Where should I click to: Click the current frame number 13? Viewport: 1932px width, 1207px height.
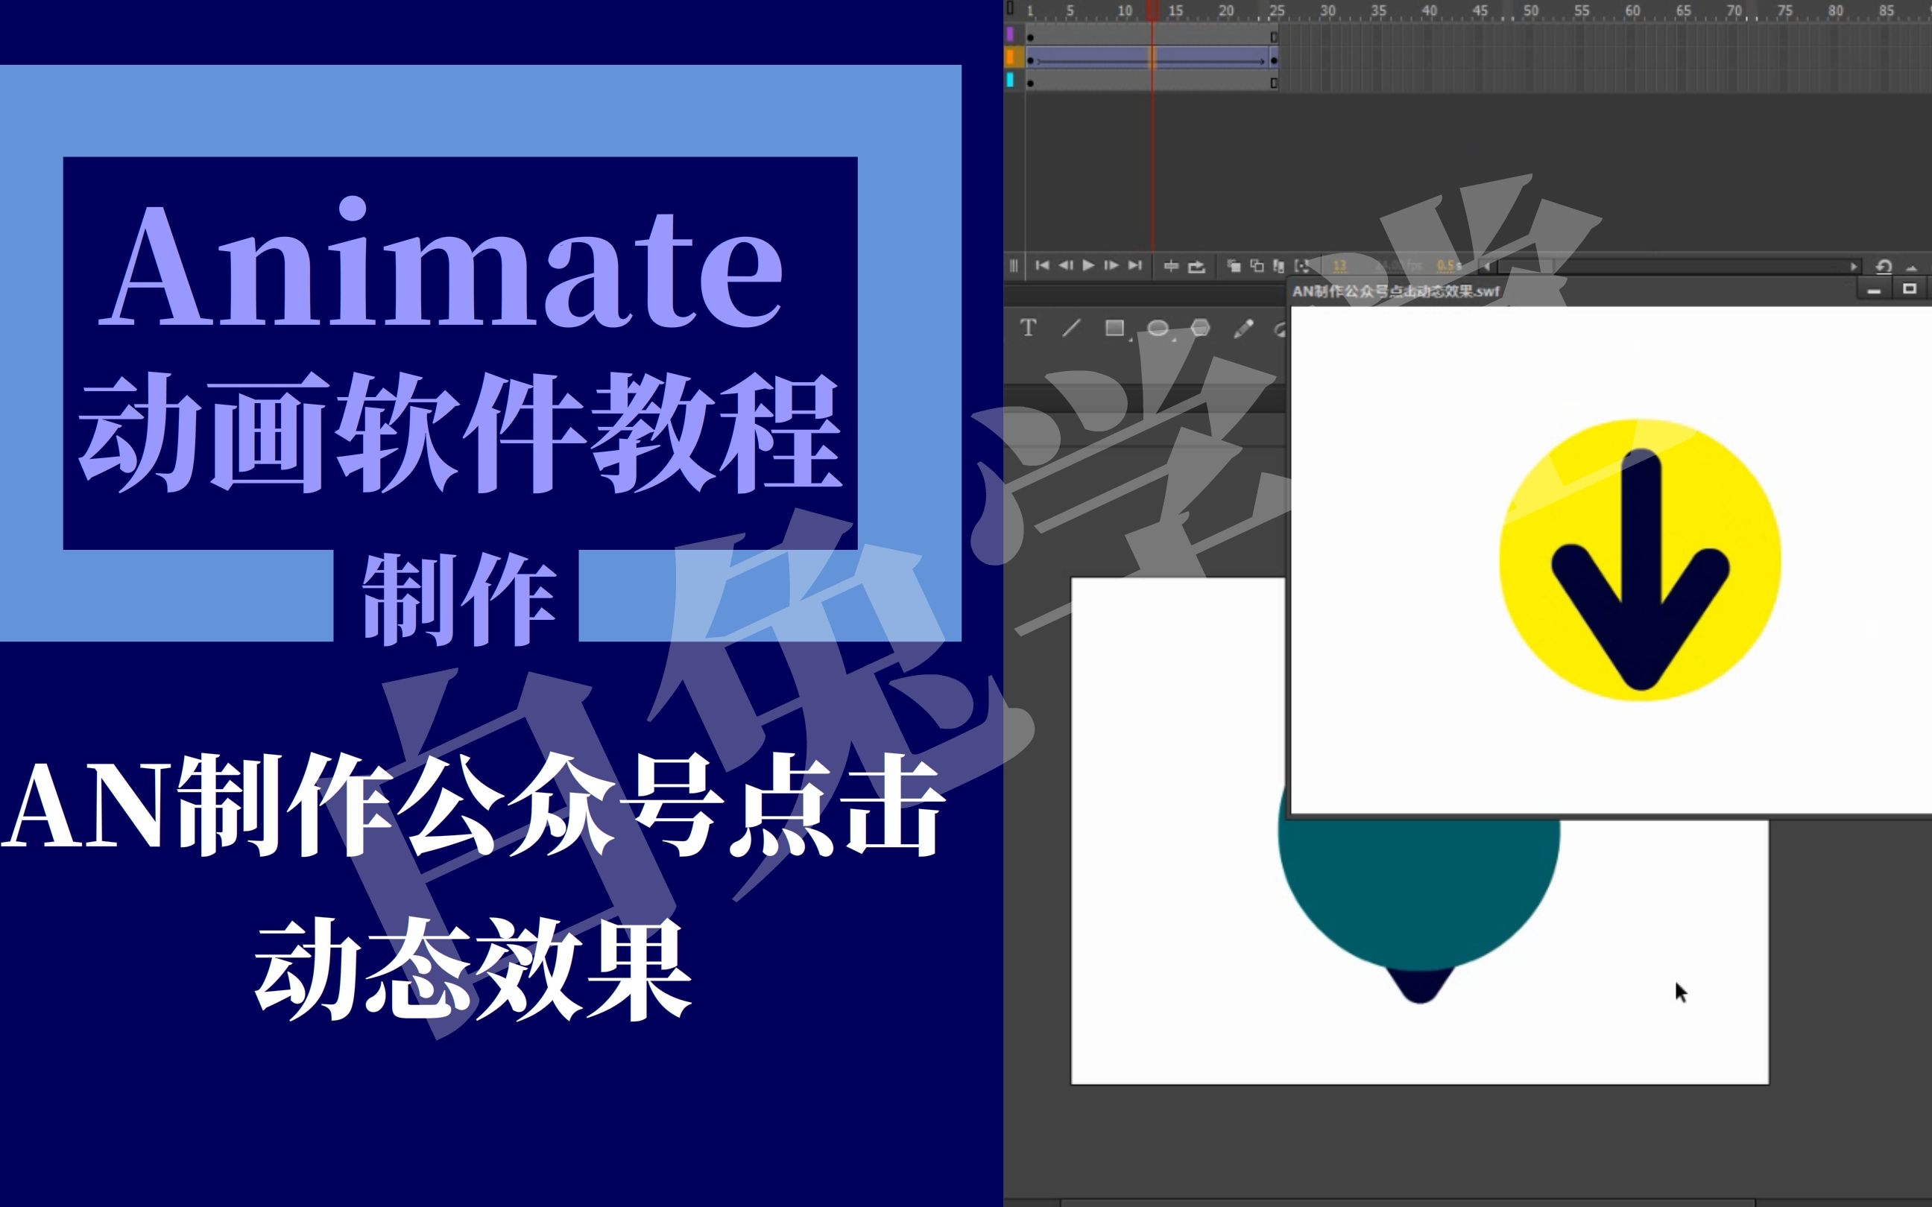1339,266
